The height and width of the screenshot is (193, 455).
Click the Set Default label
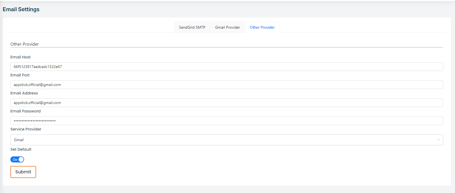coord(21,149)
